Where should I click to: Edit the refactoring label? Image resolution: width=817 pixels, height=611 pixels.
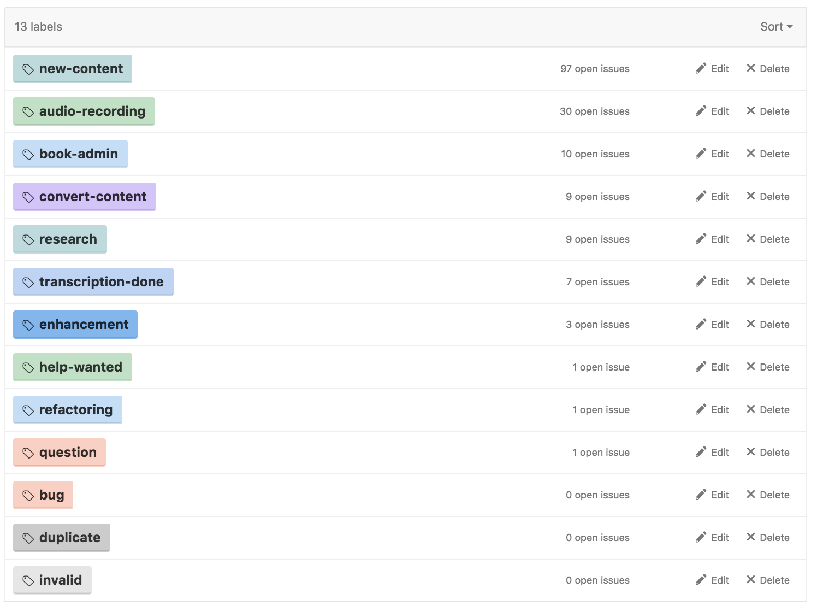point(713,410)
